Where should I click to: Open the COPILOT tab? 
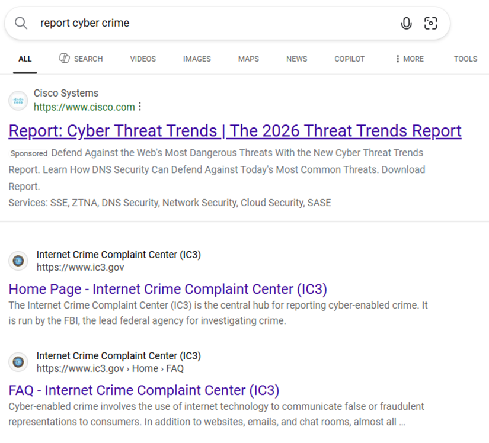pos(349,59)
